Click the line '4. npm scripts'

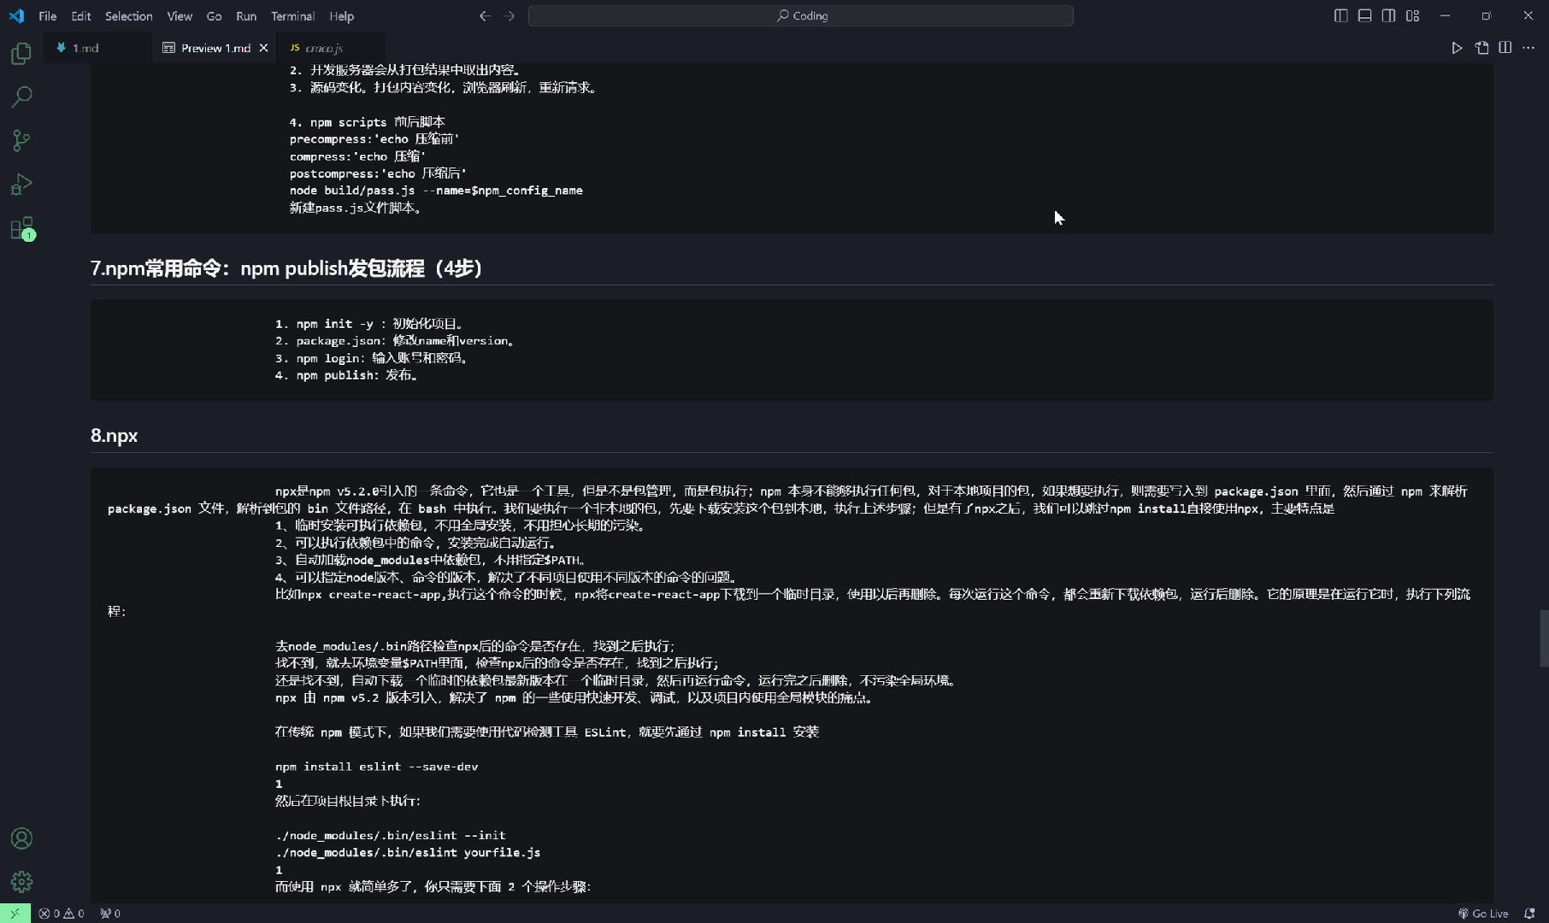click(x=368, y=122)
